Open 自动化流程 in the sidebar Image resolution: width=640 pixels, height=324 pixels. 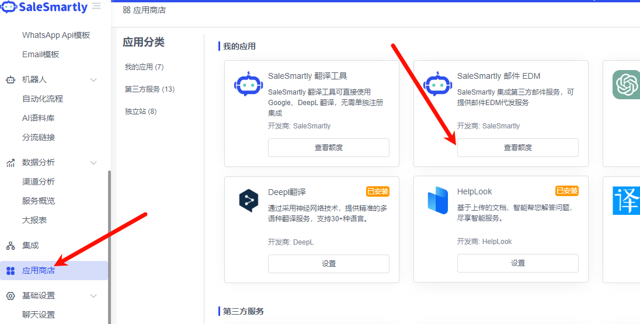pyautogui.click(x=43, y=99)
